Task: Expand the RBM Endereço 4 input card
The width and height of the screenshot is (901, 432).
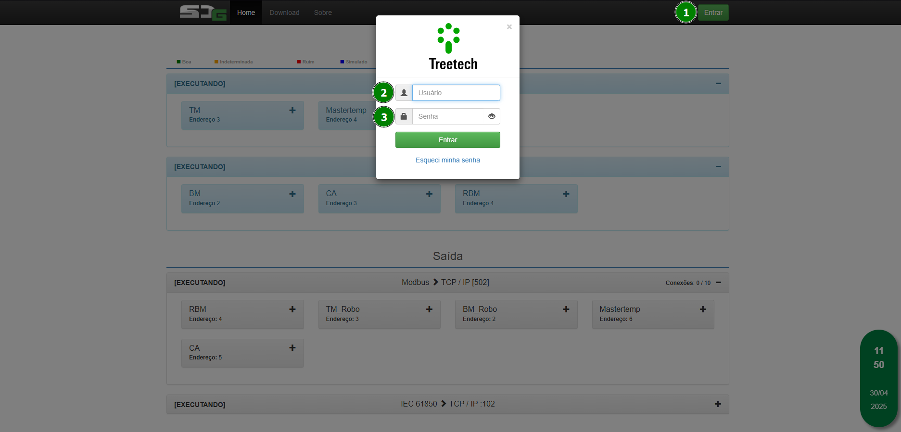Action: [x=566, y=194]
